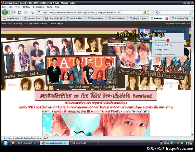Click the RSS feed icon in the address bar
Image resolution: width=195 pixels, height=152 pixels.
[x=144, y=12]
